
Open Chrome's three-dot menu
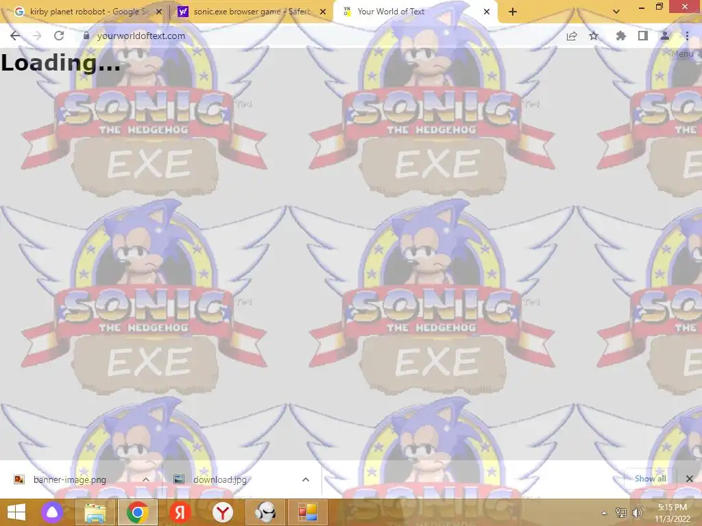click(687, 36)
